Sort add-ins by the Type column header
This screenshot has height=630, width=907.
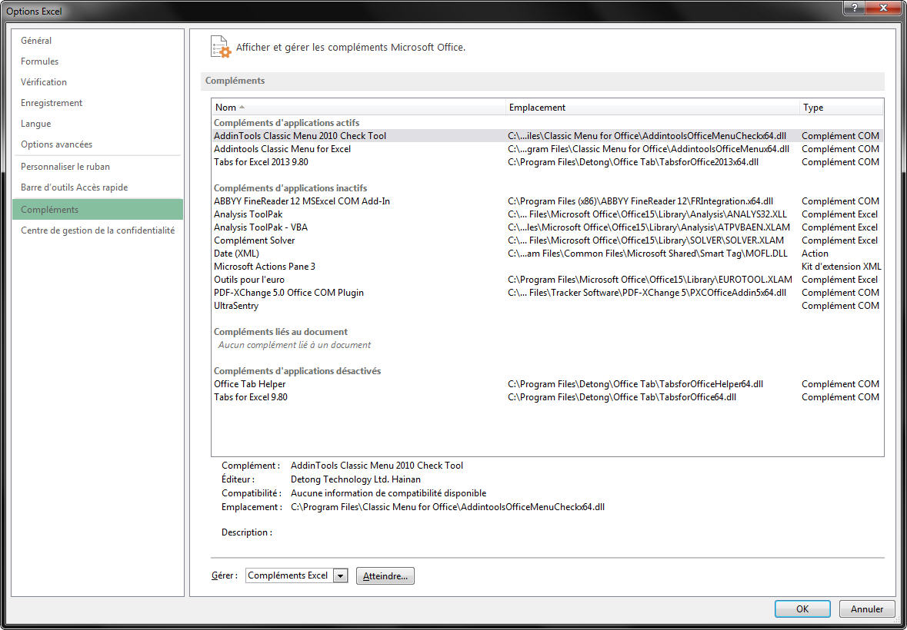click(842, 108)
